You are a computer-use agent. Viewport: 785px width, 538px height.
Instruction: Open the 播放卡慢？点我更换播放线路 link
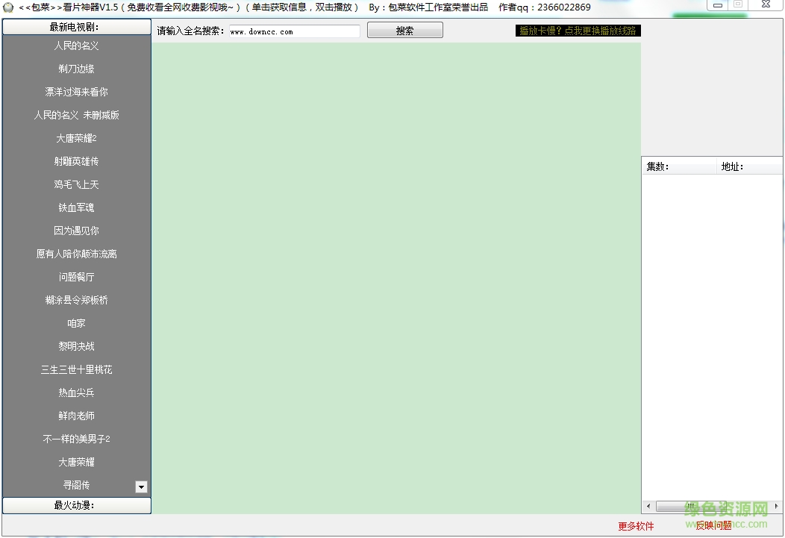579,31
